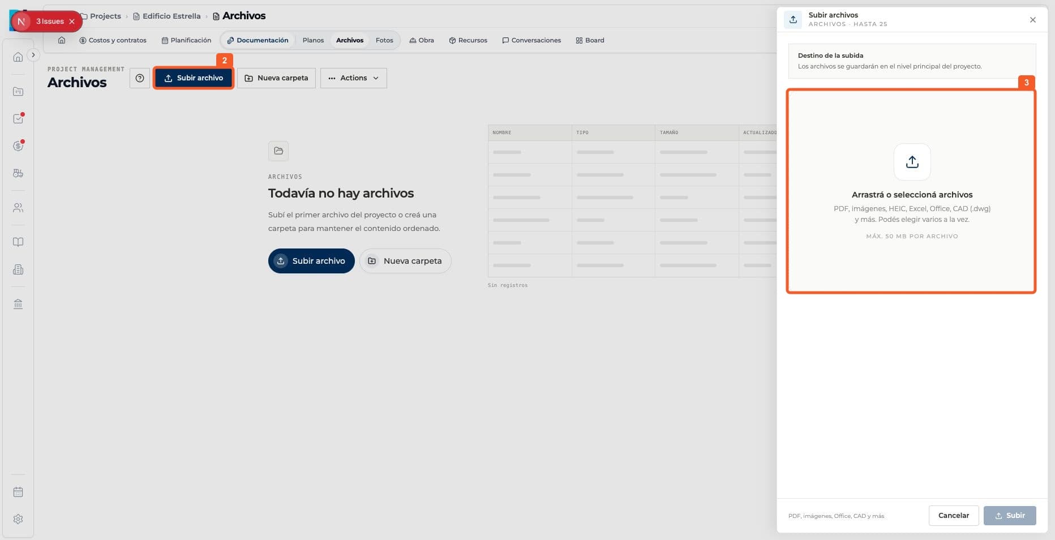Select the Documentación tab

(258, 40)
